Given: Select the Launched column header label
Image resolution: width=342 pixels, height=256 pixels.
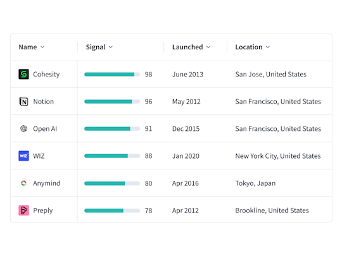Looking at the screenshot, I should 187,47.
